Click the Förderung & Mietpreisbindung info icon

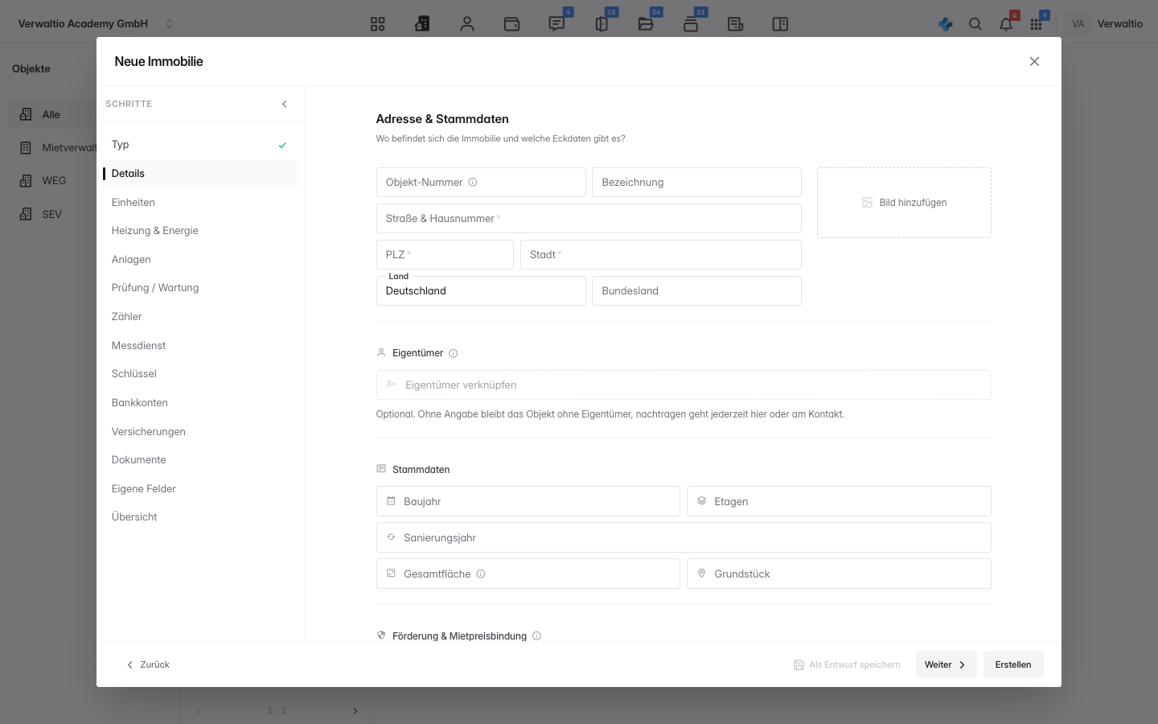(x=536, y=636)
